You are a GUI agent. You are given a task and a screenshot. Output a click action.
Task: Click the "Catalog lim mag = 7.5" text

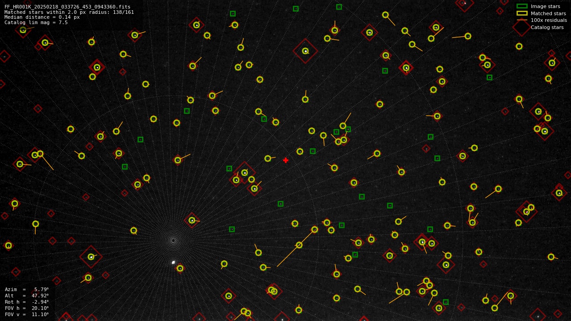click(x=36, y=22)
